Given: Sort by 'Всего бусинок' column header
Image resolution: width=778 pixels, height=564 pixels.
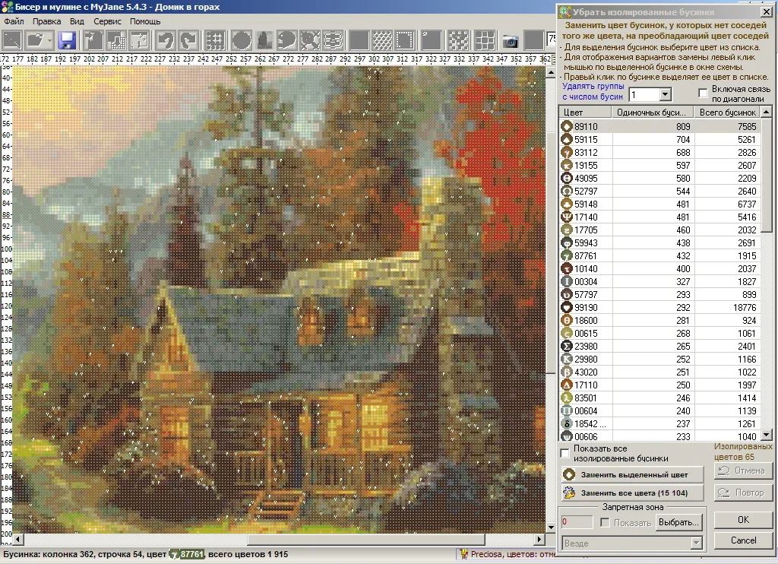Looking at the screenshot, I should (x=727, y=112).
